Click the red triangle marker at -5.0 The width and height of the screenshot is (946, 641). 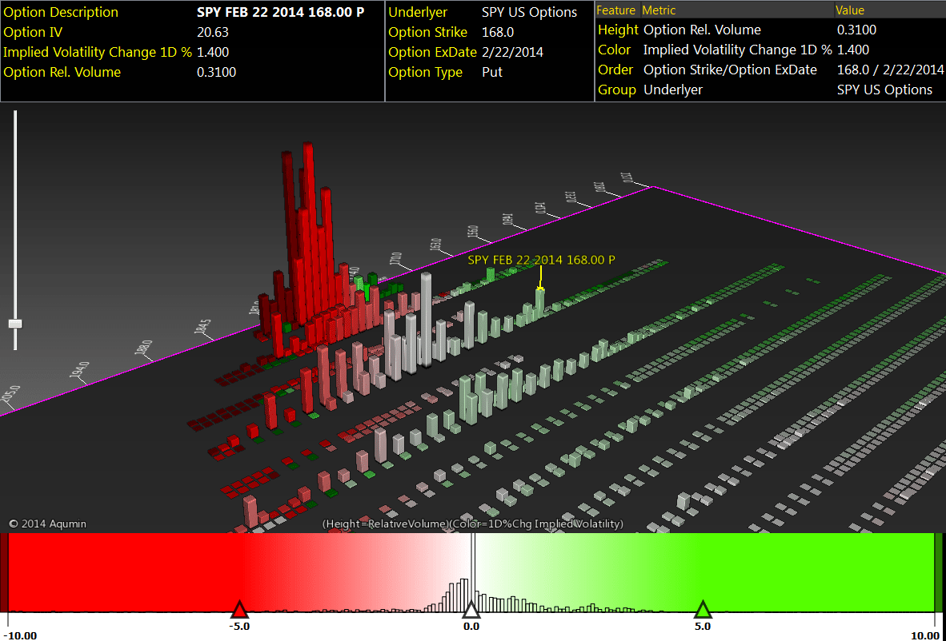[239, 611]
